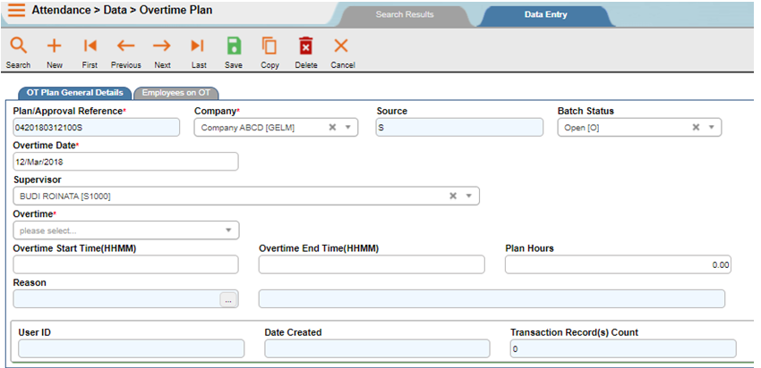Open the hamburger navigation menu
This screenshot has width=761, height=368.
(x=16, y=13)
